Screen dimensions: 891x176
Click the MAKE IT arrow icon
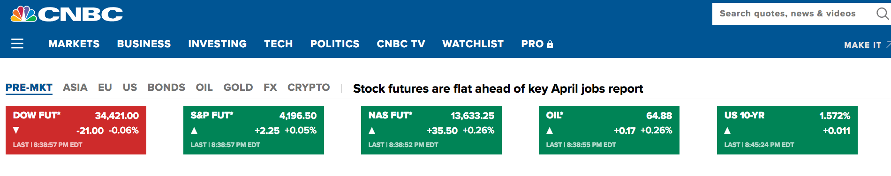pos(888,44)
